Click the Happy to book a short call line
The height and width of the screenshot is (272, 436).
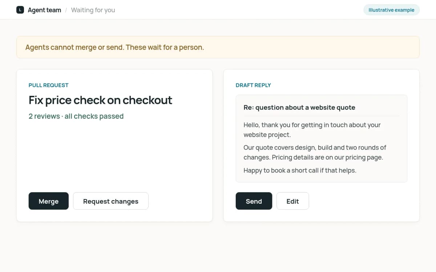[x=300, y=170]
